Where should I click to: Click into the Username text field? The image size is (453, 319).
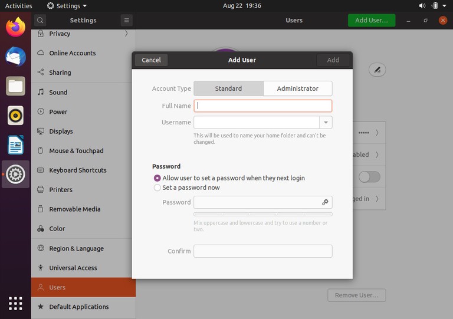coord(257,123)
